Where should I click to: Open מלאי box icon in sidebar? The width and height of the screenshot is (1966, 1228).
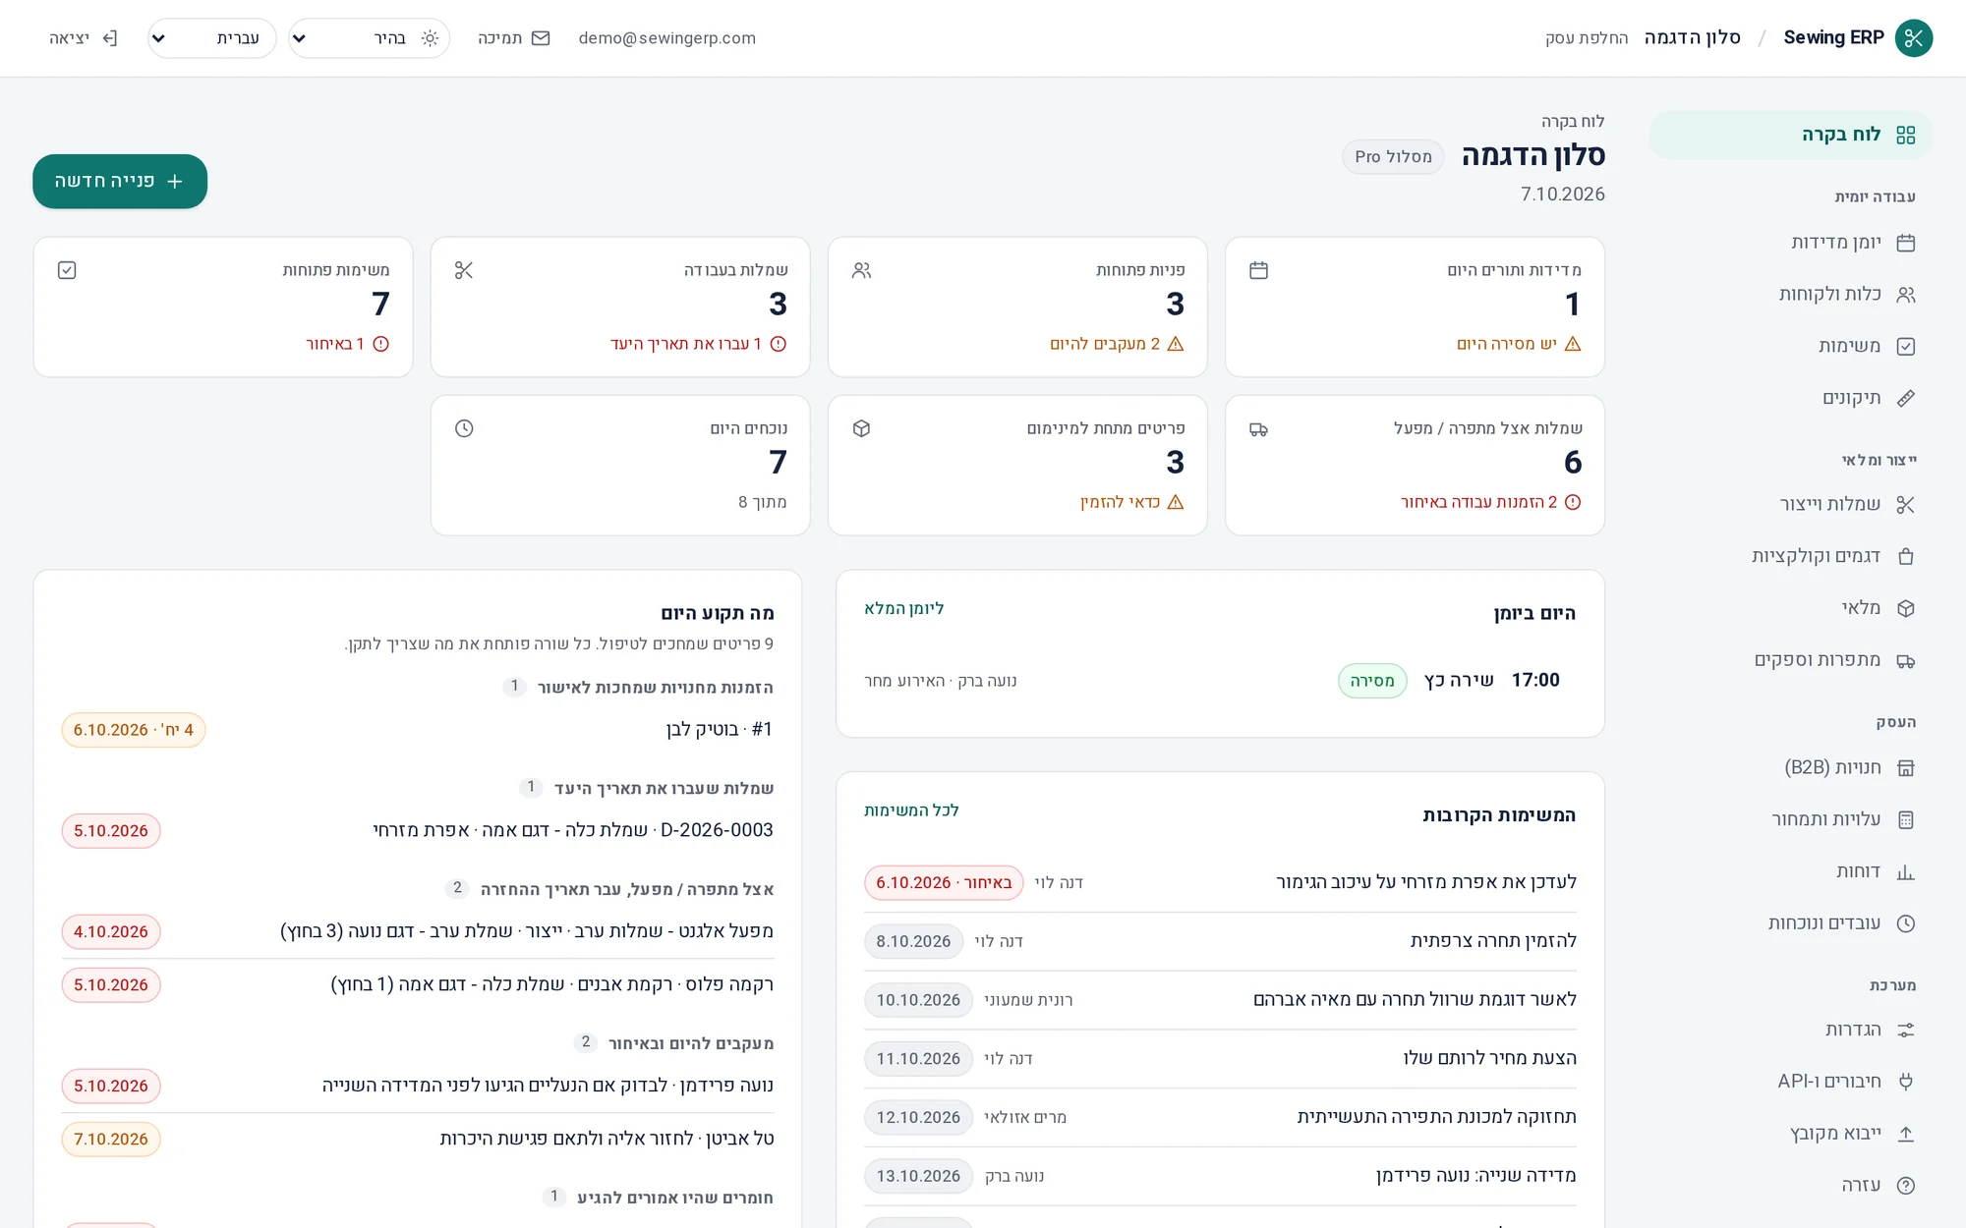pos(1905,608)
